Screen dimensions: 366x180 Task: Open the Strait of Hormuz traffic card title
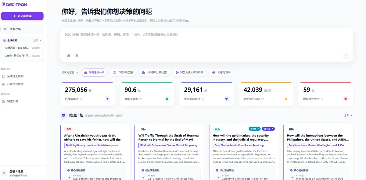click(x=169, y=137)
